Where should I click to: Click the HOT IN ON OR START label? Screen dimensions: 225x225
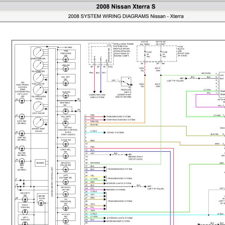tap(161, 43)
